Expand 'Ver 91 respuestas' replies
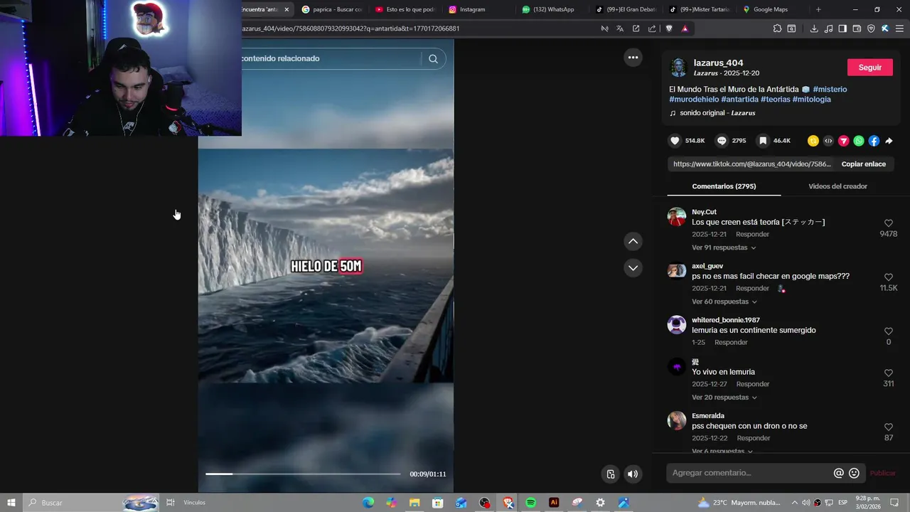 pos(724,247)
